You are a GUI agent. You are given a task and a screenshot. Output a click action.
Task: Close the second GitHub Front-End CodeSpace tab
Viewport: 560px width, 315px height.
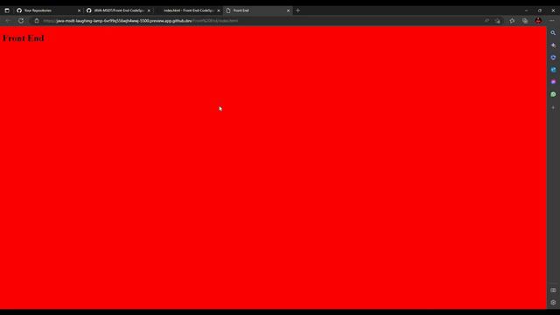coord(149,10)
